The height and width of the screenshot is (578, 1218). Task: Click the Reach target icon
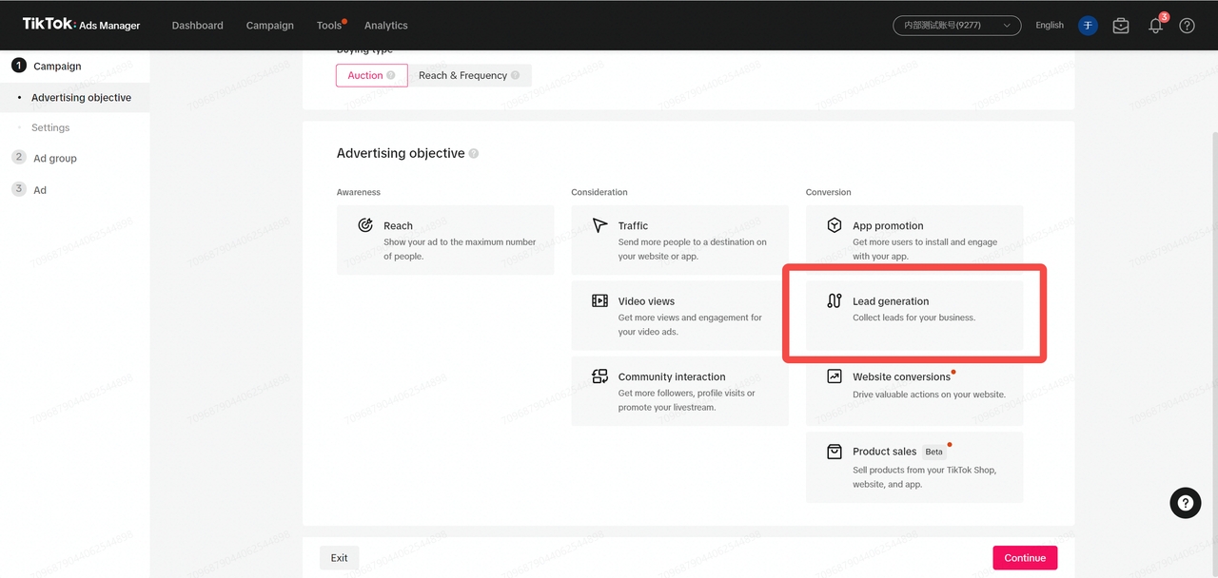365,225
